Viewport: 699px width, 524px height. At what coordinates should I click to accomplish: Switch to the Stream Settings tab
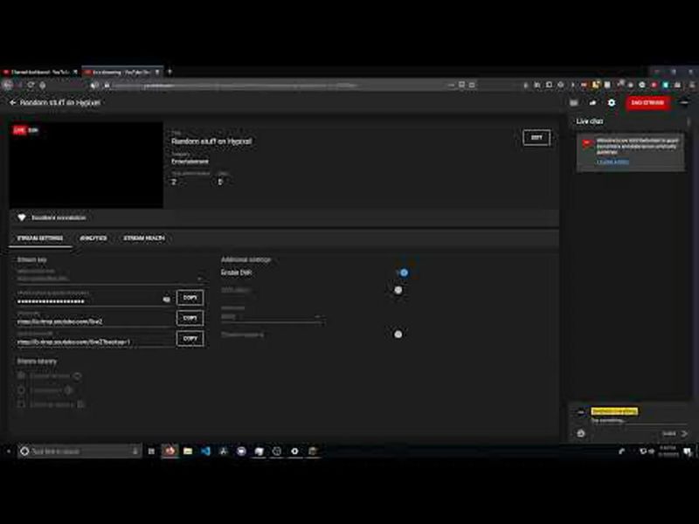[x=40, y=238]
